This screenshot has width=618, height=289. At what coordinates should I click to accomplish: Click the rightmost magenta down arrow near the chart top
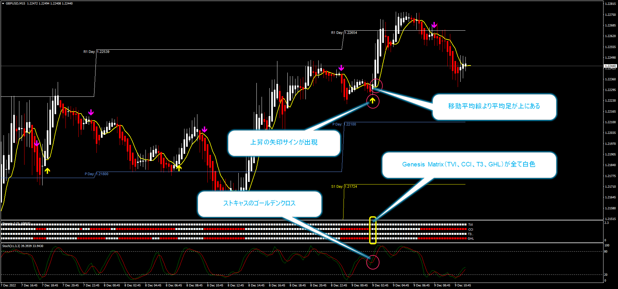click(434, 25)
